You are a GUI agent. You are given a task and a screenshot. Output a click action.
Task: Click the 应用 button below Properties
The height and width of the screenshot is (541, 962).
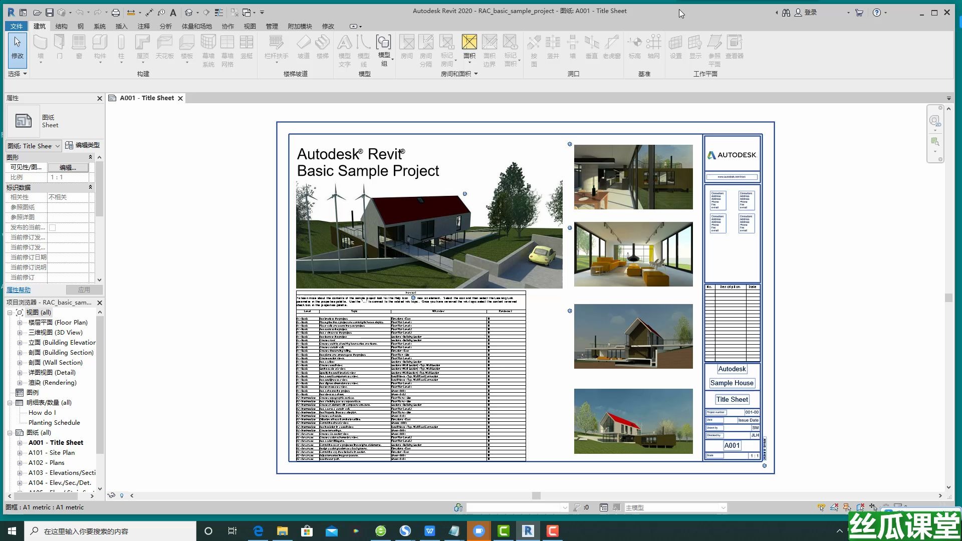pos(84,290)
